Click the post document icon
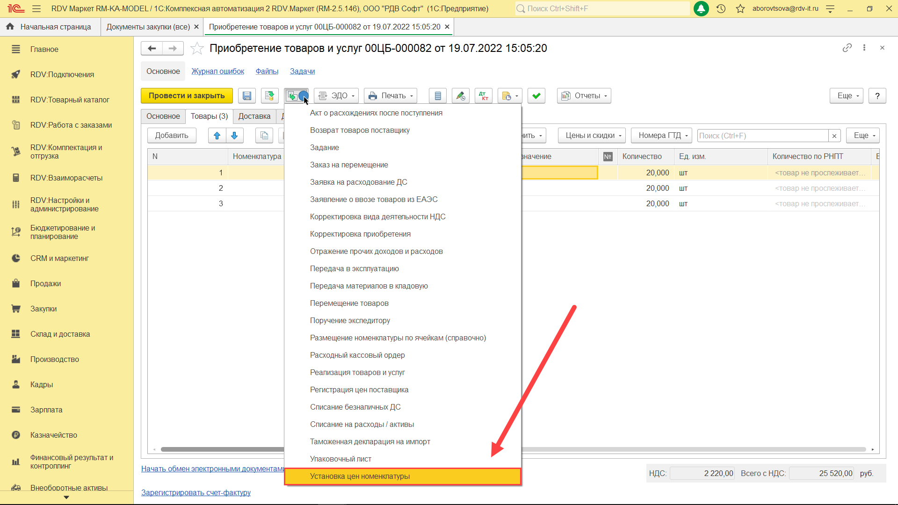Screen dimensions: 898x505 click(269, 96)
